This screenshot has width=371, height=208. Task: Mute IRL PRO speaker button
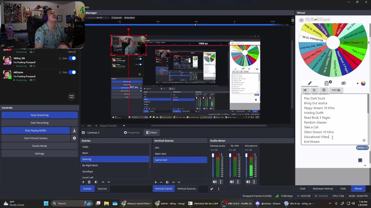(232, 182)
